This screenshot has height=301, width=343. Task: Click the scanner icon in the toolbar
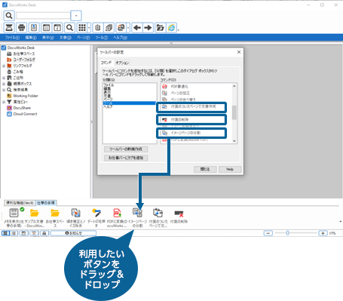(9, 28)
